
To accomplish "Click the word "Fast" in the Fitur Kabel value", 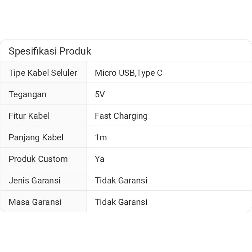I will (103, 116).
